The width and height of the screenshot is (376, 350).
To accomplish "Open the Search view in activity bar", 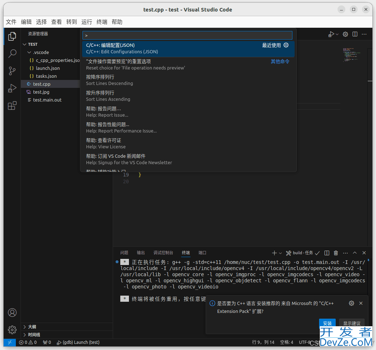I will (12, 53).
